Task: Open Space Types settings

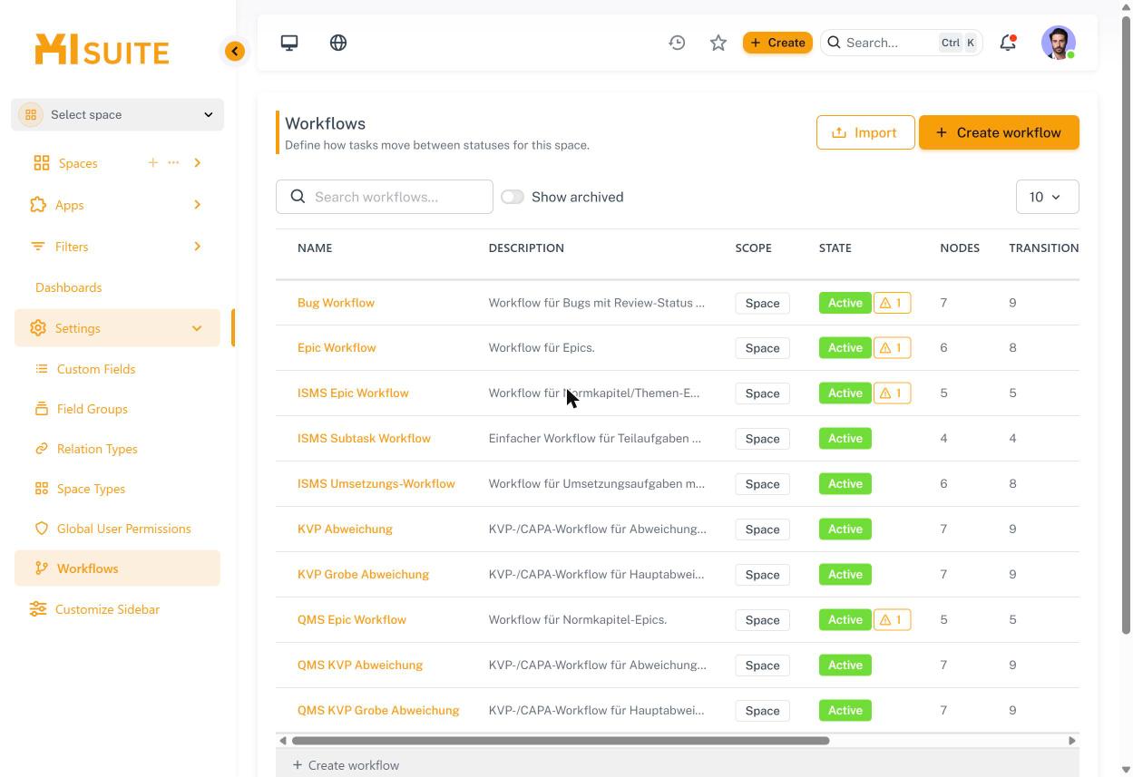Action: tap(92, 489)
